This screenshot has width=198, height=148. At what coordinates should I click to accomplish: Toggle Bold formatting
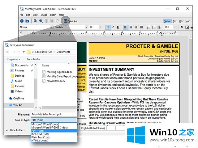click(108, 27)
